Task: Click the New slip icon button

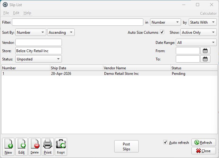Action: [8, 147]
